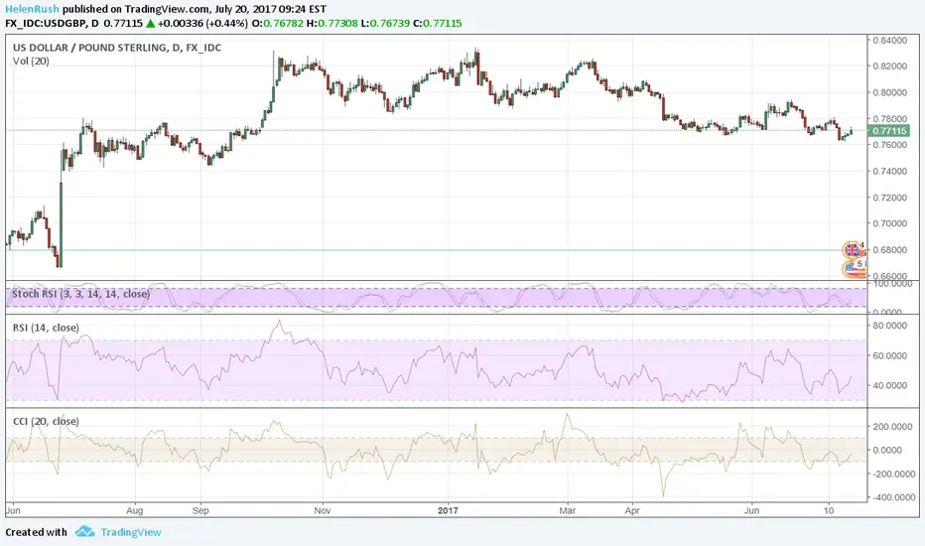Click the 0.82000 price axis label
This screenshot has height=546, width=925.
point(889,67)
